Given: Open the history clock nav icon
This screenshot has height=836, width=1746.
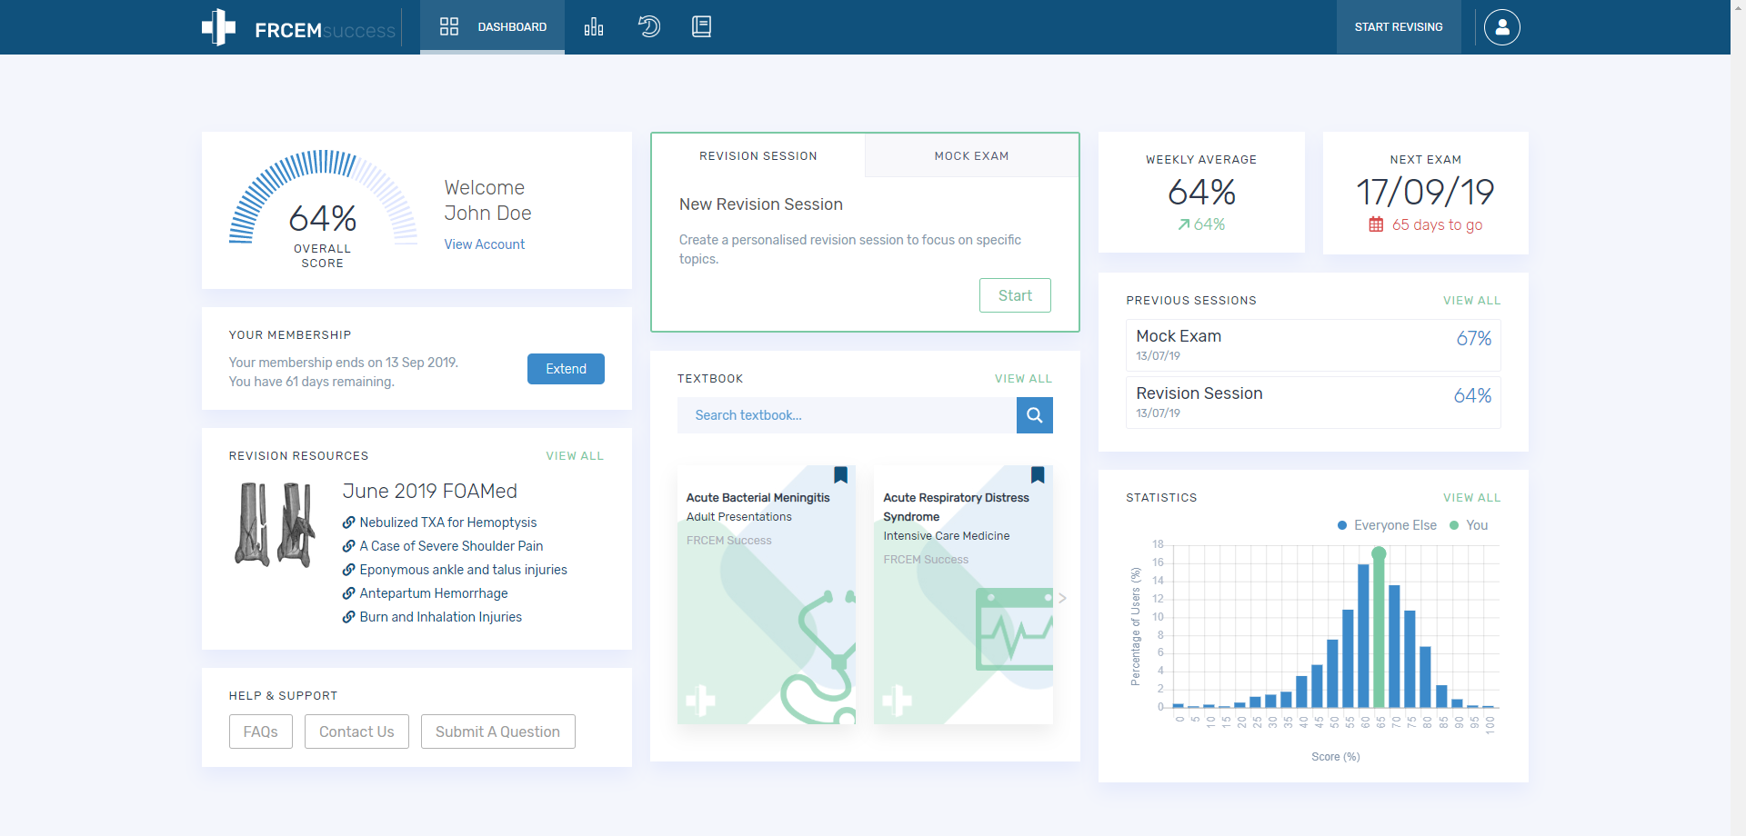Looking at the screenshot, I should click(648, 26).
